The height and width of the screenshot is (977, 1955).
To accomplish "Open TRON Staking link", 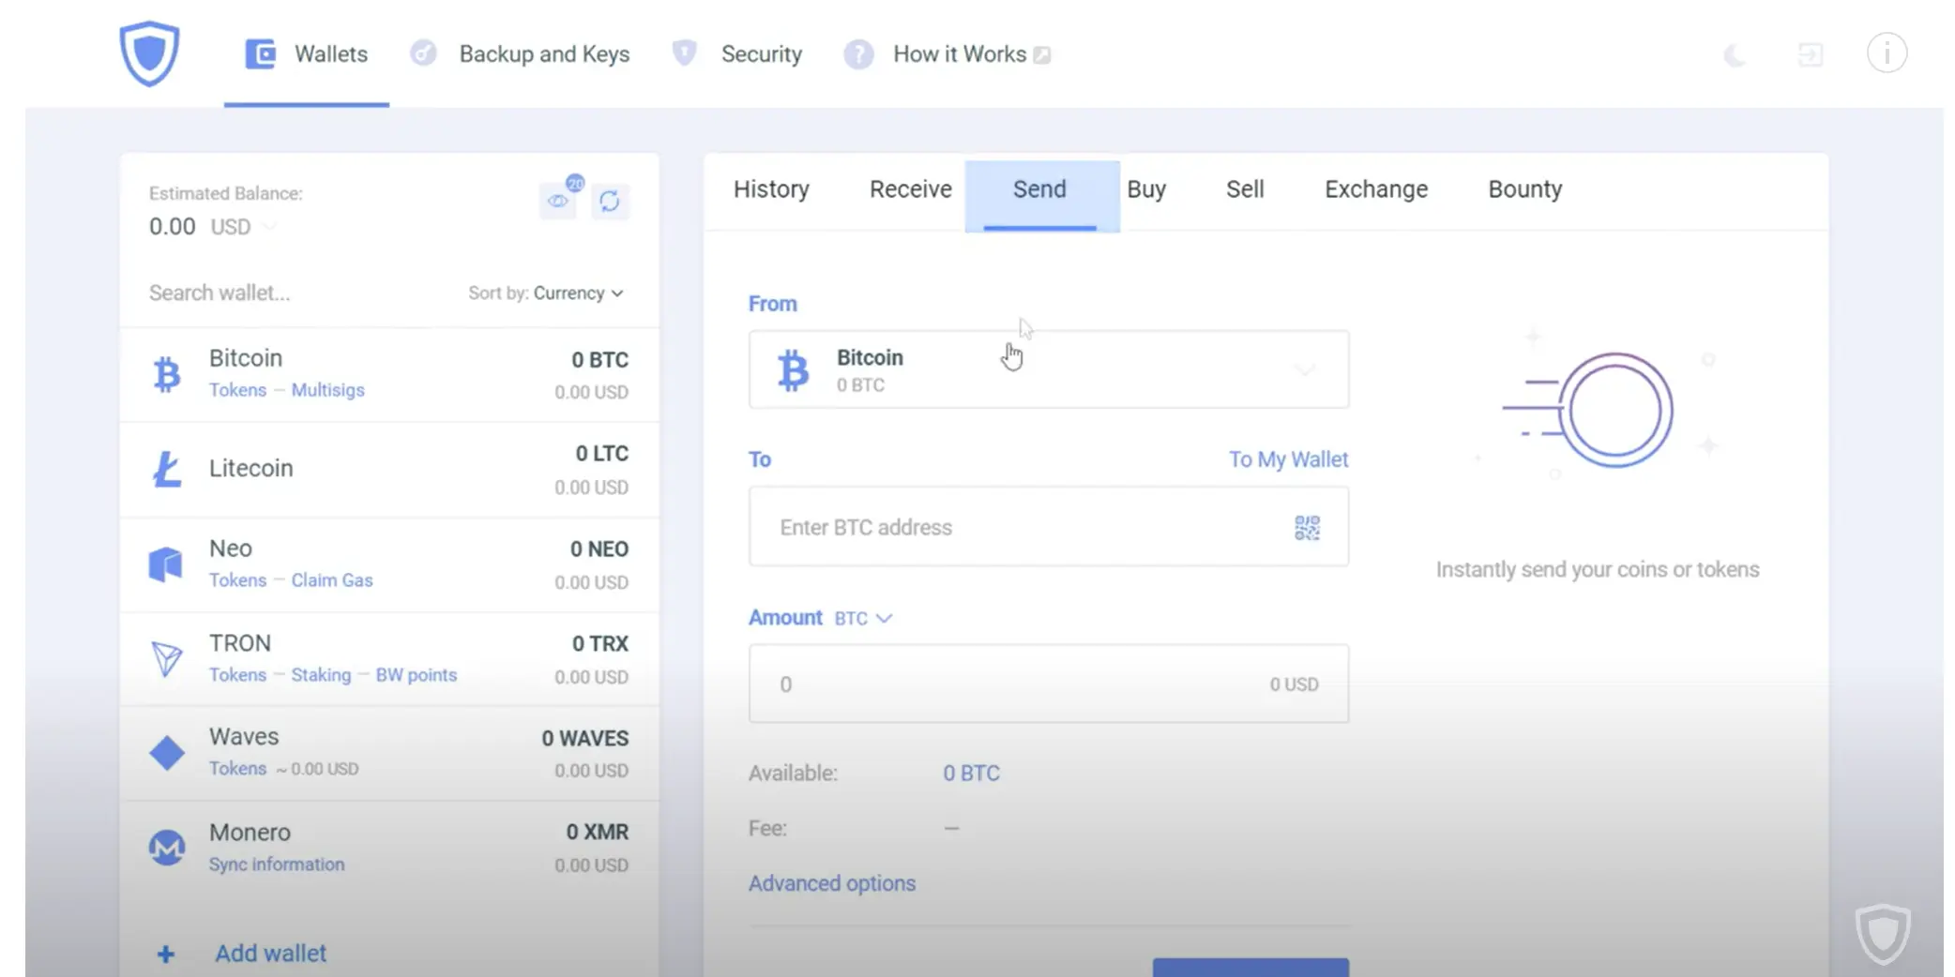I will 321,675.
